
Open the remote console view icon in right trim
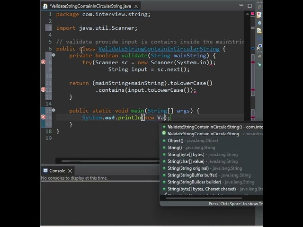click(259, 47)
